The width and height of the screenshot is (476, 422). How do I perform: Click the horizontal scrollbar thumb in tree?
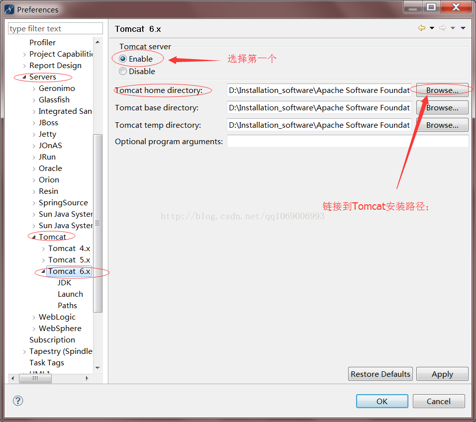[35, 378]
